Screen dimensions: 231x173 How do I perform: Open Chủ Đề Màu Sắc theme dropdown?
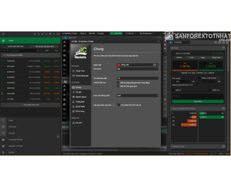click(x=137, y=78)
